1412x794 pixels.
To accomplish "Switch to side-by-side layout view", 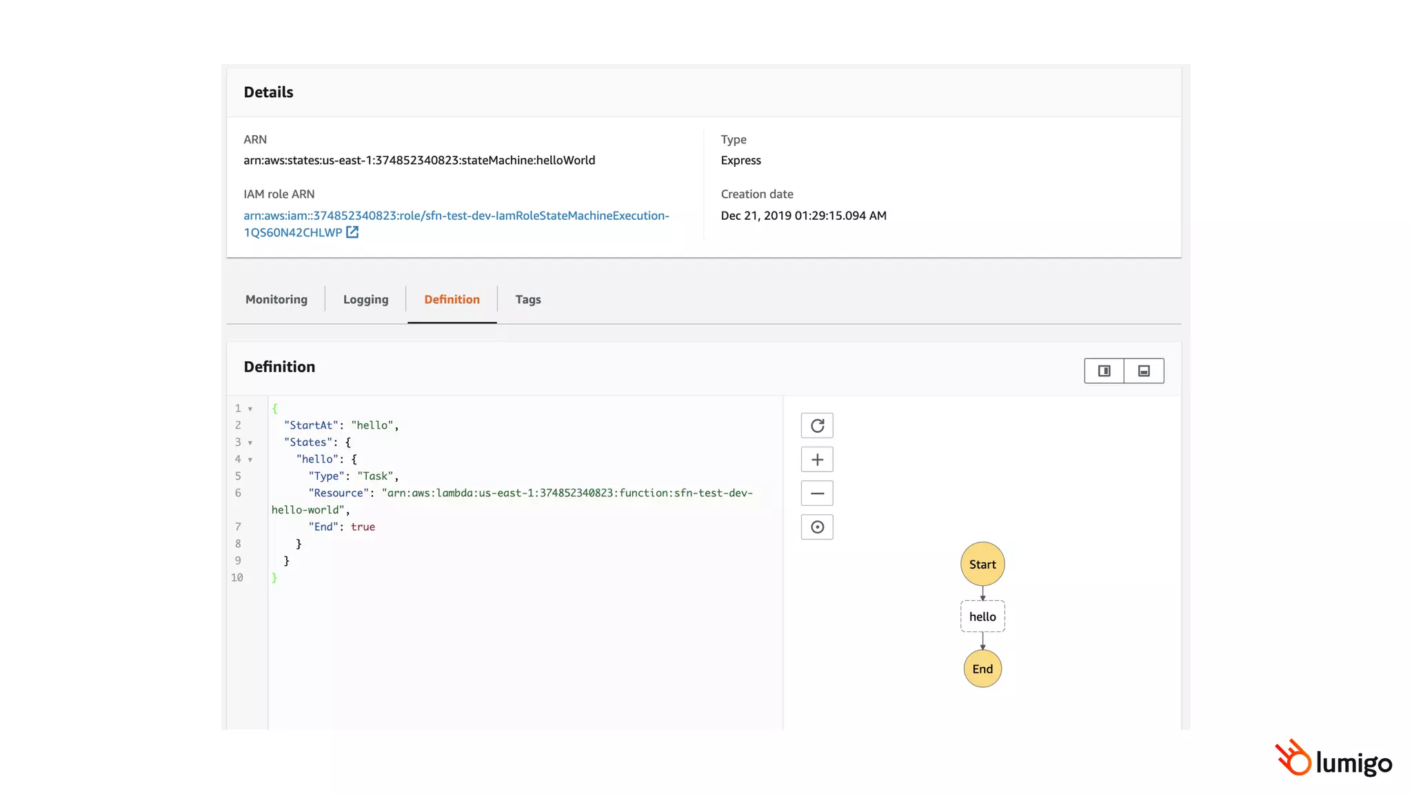I will point(1104,371).
